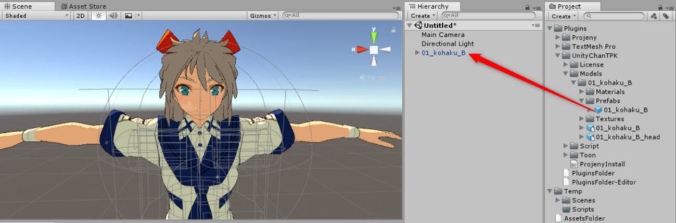Click the Projeny folder icon
The height and width of the screenshot is (223, 676).
point(566,37)
